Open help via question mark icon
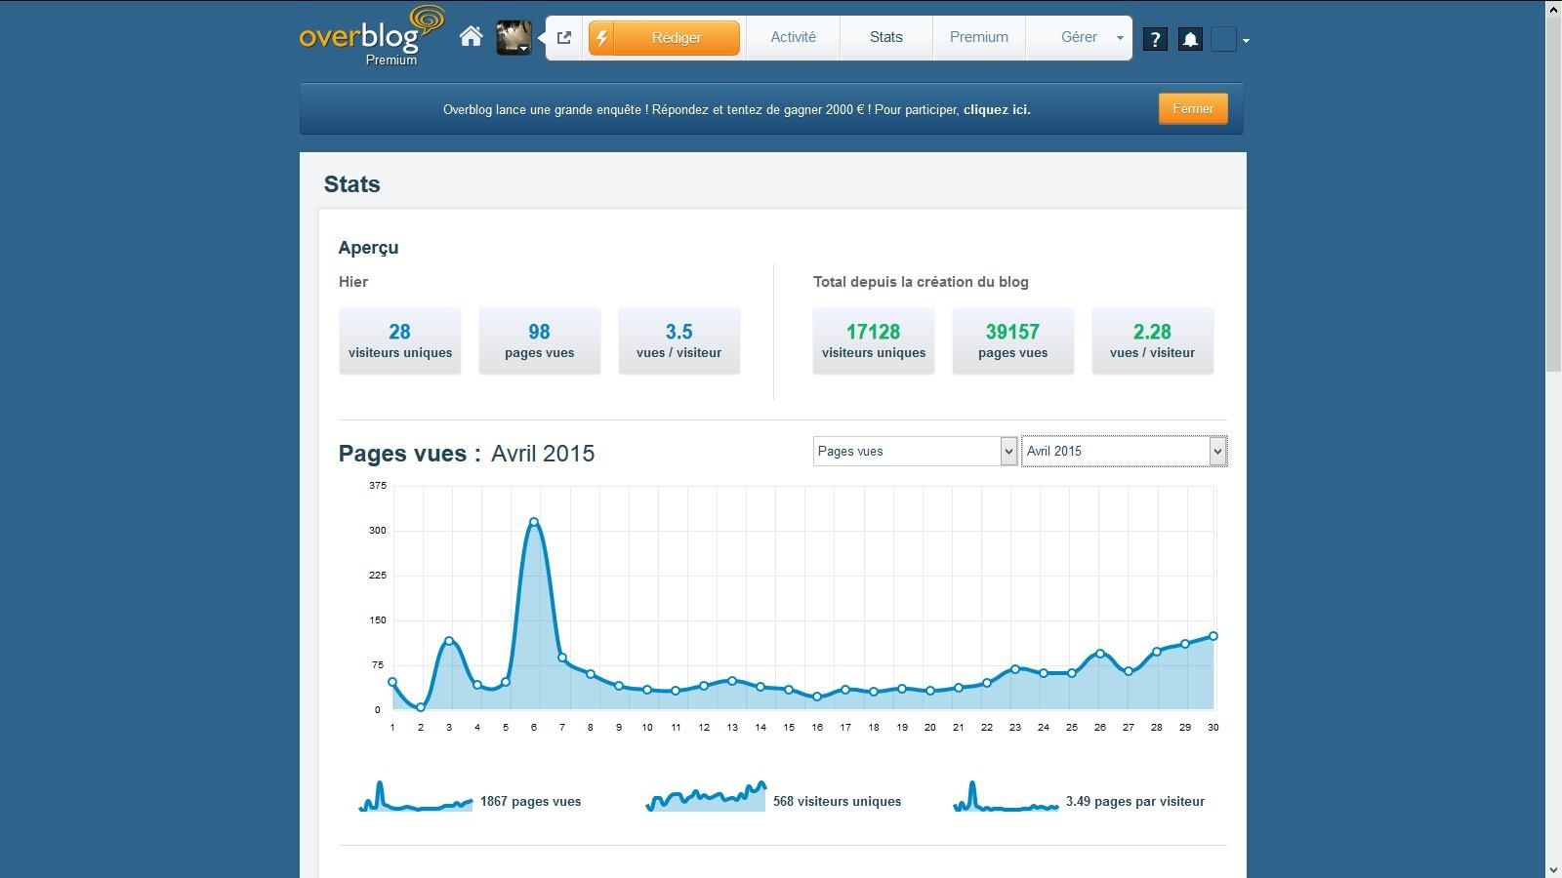 pos(1155,39)
